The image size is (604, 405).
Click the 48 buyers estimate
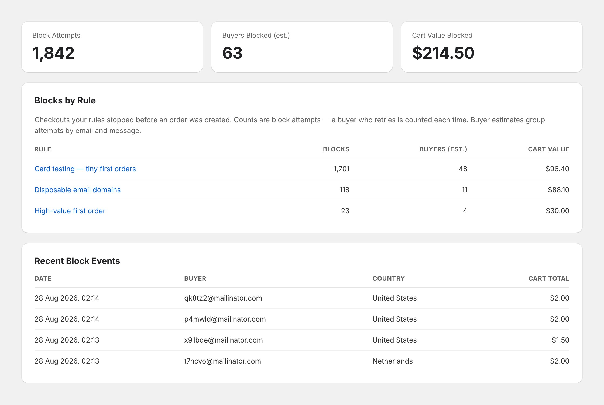(463, 169)
